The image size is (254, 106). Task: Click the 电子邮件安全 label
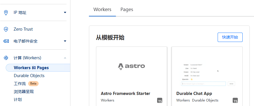26,41
